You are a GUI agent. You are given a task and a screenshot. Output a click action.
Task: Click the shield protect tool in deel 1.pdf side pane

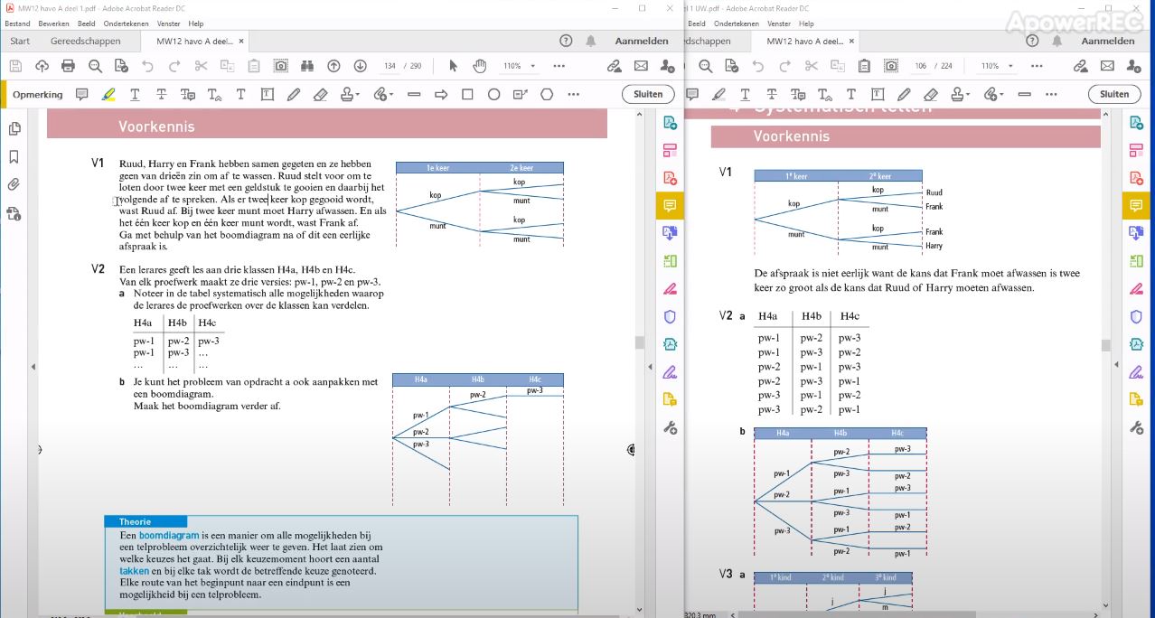point(670,316)
